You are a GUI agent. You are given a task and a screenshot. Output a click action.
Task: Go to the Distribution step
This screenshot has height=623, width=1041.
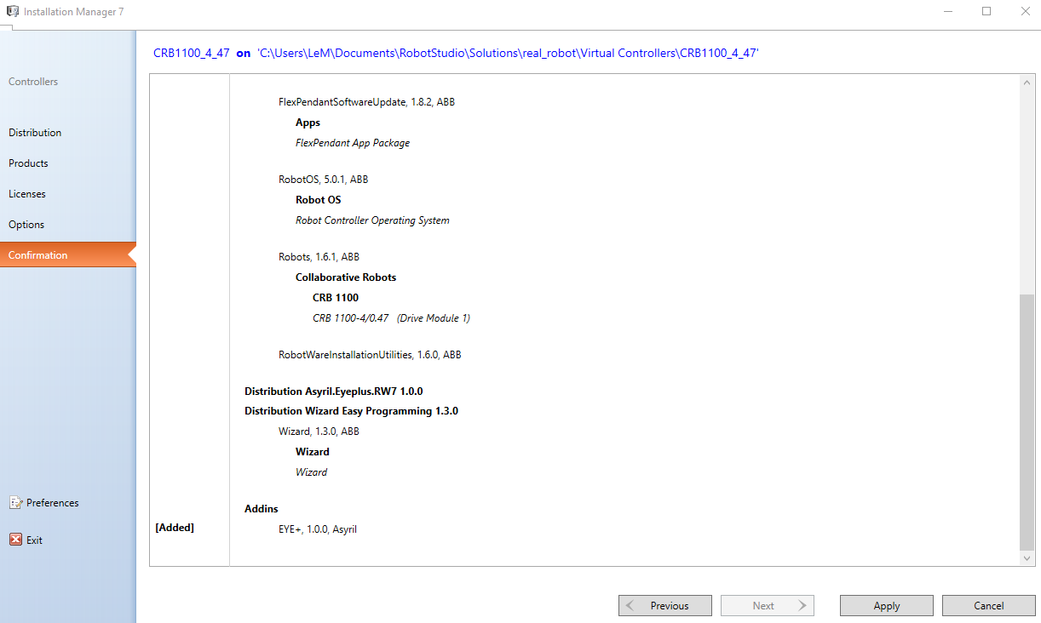click(x=35, y=133)
